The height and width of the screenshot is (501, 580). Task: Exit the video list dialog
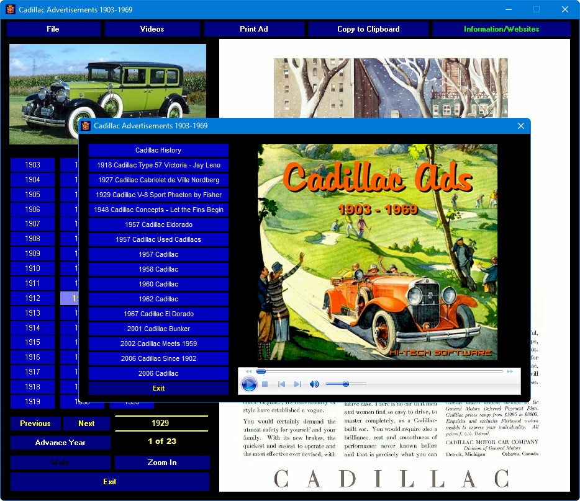(158, 388)
